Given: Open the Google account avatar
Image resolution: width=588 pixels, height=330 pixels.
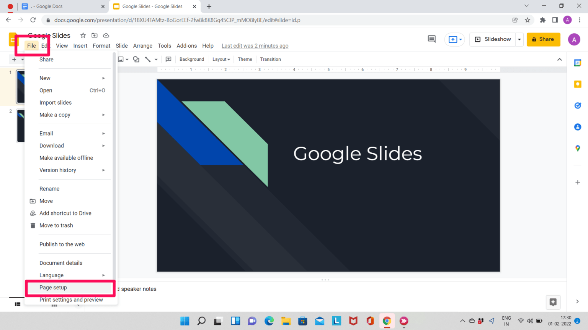Looking at the screenshot, I should 574,39.
